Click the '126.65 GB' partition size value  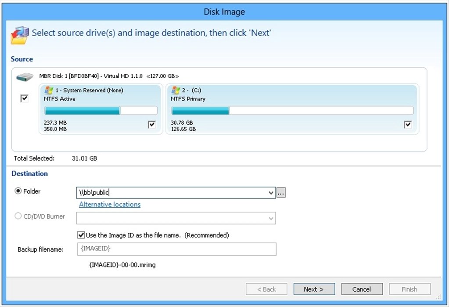point(183,129)
